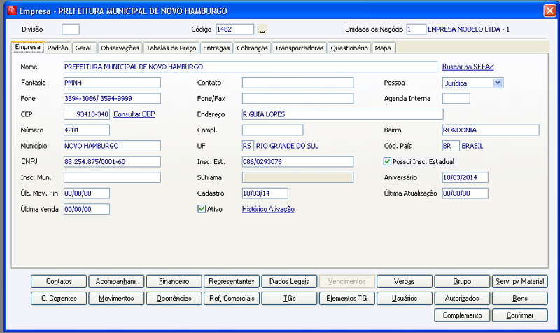
Task: Click the Insc. Mun. input field
Action: click(x=112, y=177)
